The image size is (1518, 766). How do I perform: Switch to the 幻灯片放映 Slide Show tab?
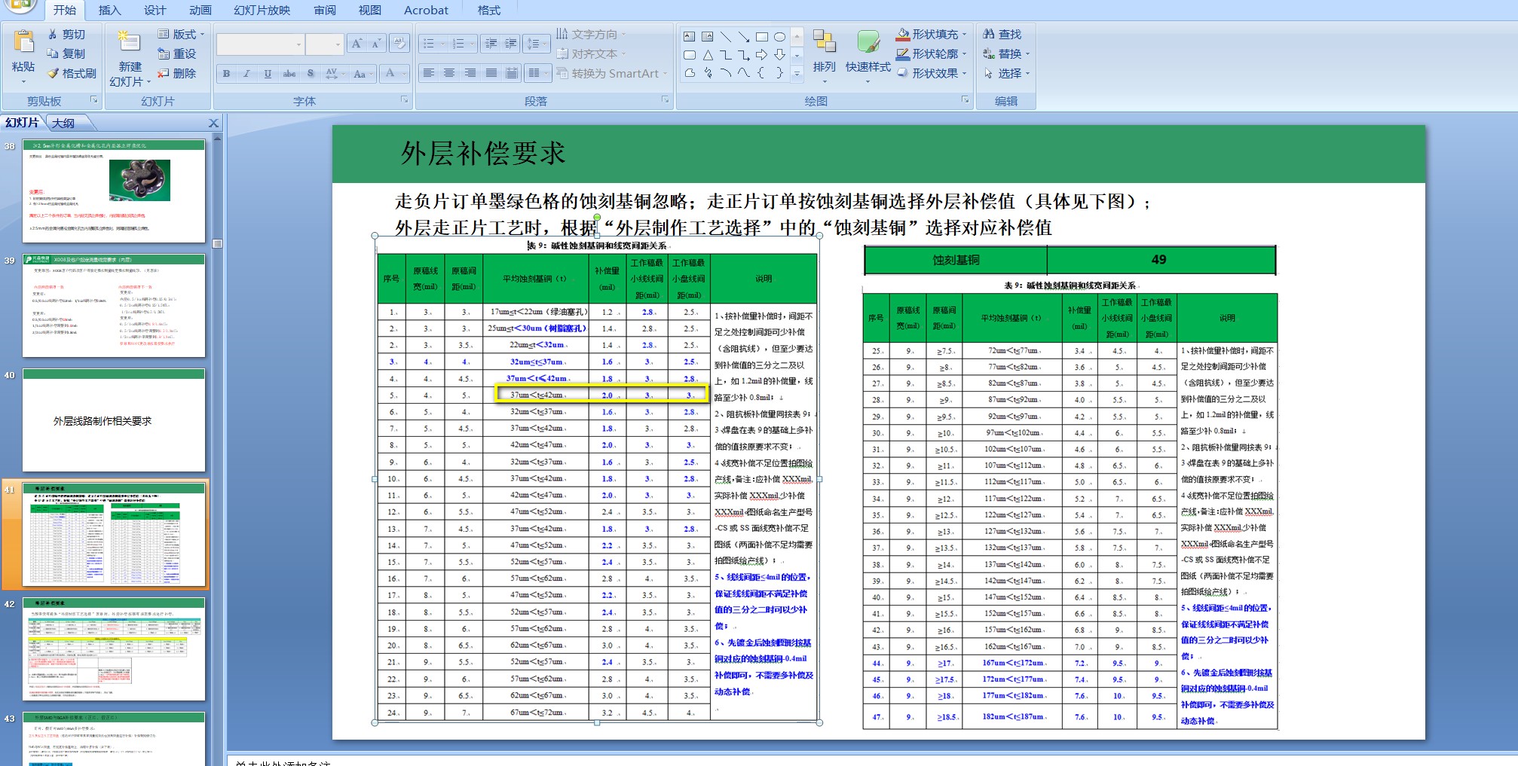coord(262,11)
